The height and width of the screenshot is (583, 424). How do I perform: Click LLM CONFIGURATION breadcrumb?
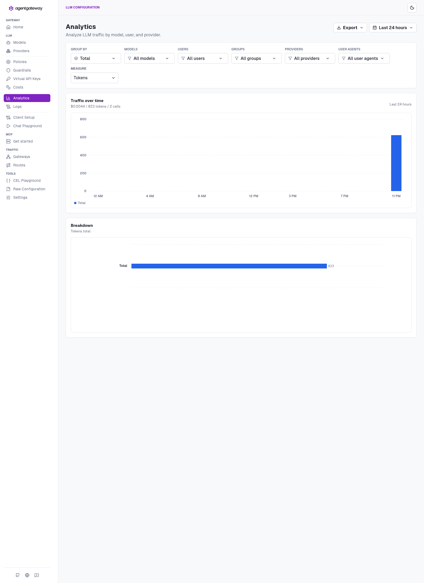tap(83, 7)
